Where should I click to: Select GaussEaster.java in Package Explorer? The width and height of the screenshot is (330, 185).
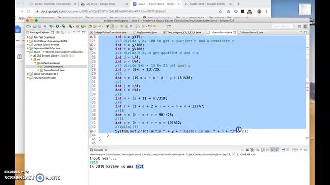pyautogui.click(x=53, y=66)
